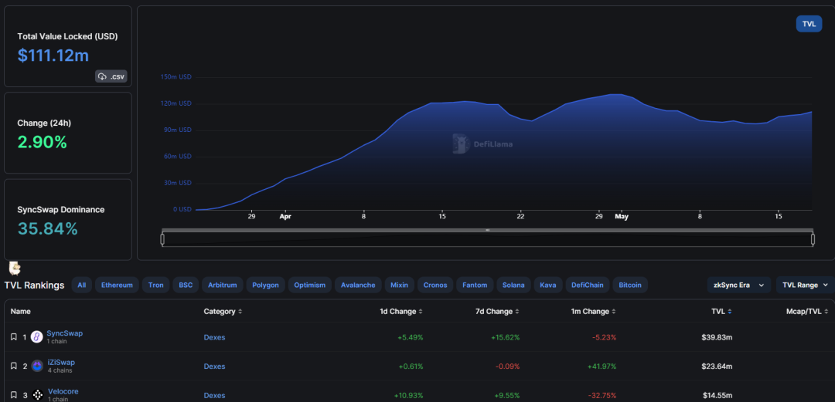This screenshot has width=835, height=402.
Task: Click the 150m USD axis label
Action: tap(176, 77)
